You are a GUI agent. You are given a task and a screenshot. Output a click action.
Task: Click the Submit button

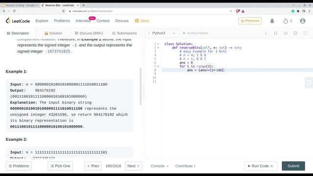coord(293,166)
